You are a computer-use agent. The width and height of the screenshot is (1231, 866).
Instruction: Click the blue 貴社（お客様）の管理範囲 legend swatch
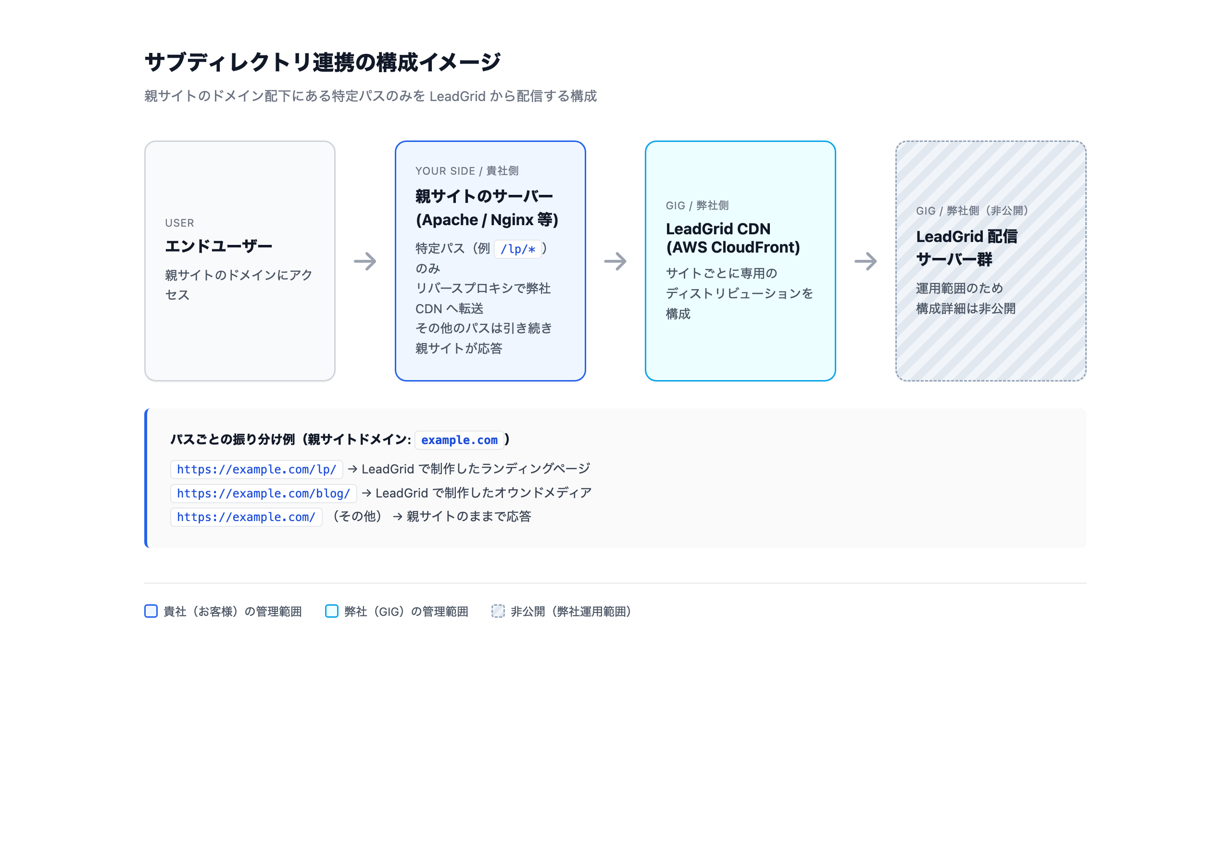point(151,611)
